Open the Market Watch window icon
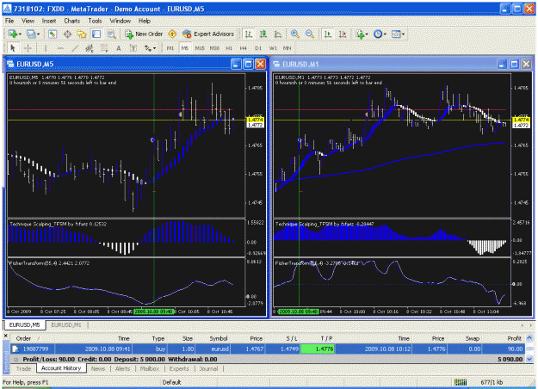538x389 pixels. (53, 34)
